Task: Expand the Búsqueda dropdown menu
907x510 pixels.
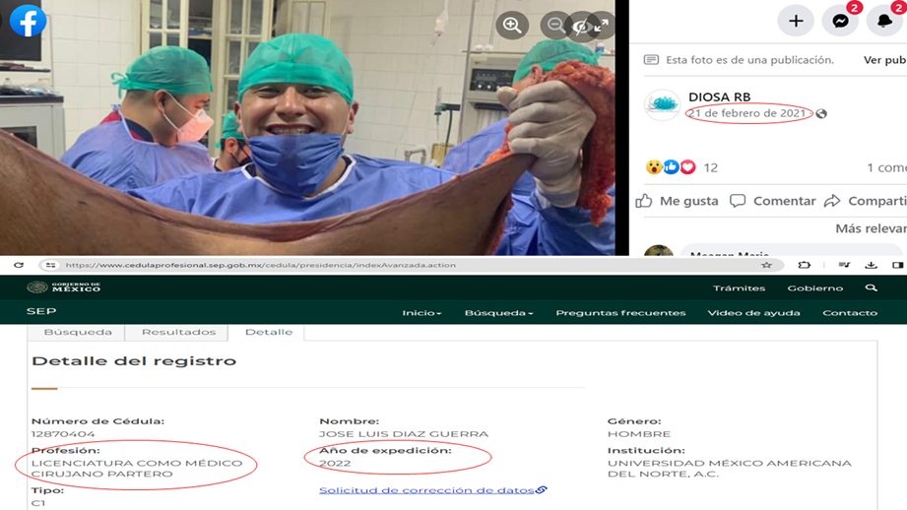Action: (x=498, y=313)
